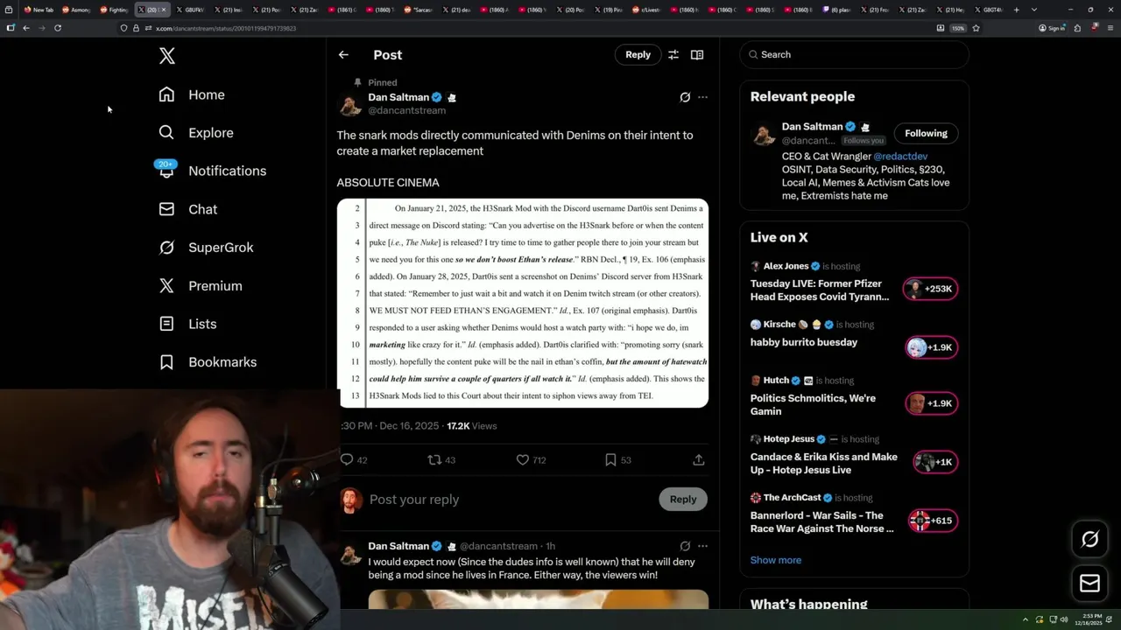The height and width of the screenshot is (630, 1121).
Task: Open the court document image in the post
Action: tap(523, 304)
